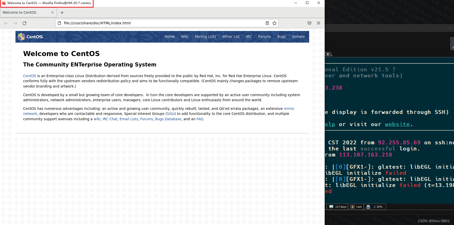This screenshot has width=454, height=225.
Task: Follow the mirror network link
Action: tap(289, 109)
